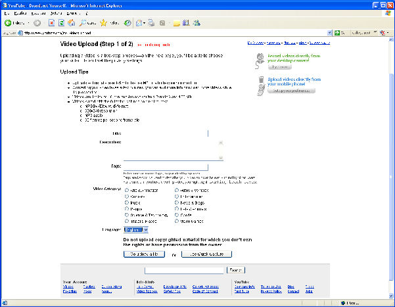Click the footer search text box
395x307 pixels.
coord(184,270)
